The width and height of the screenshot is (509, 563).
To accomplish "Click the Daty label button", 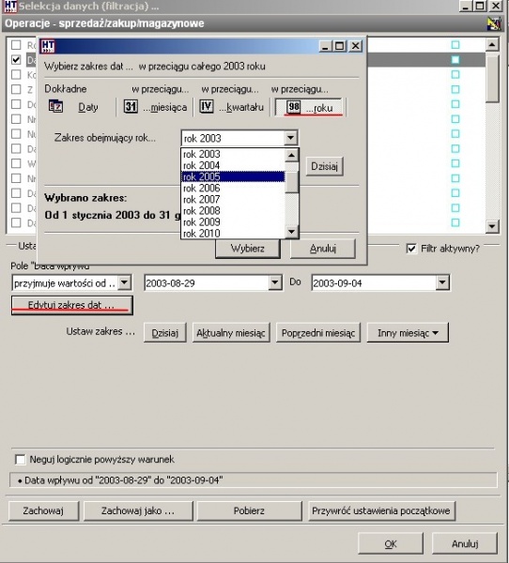I will pyautogui.click(x=88, y=107).
